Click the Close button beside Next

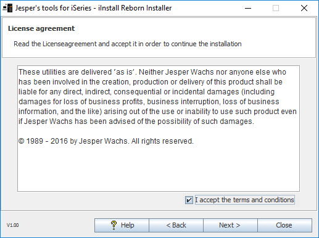coord(284,225)
